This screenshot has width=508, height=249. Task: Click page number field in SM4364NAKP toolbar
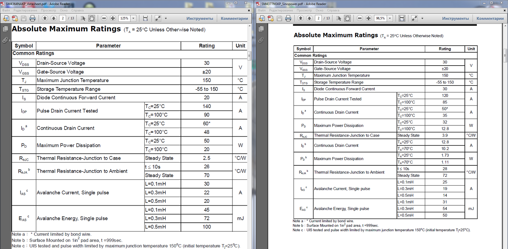pyautogui.click(x=63, y=18)
